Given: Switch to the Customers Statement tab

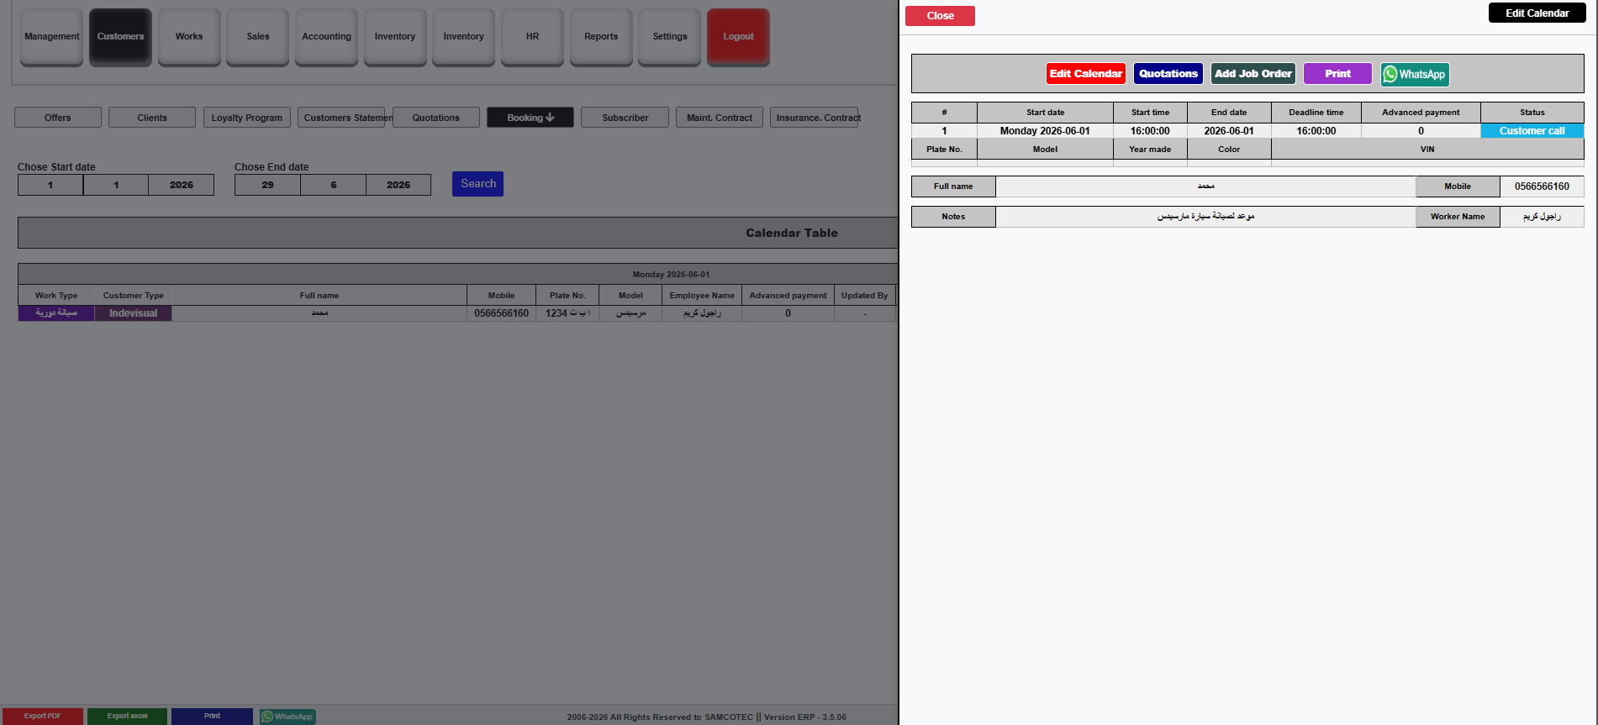Looking at the screenshot, I should point(341,118).
